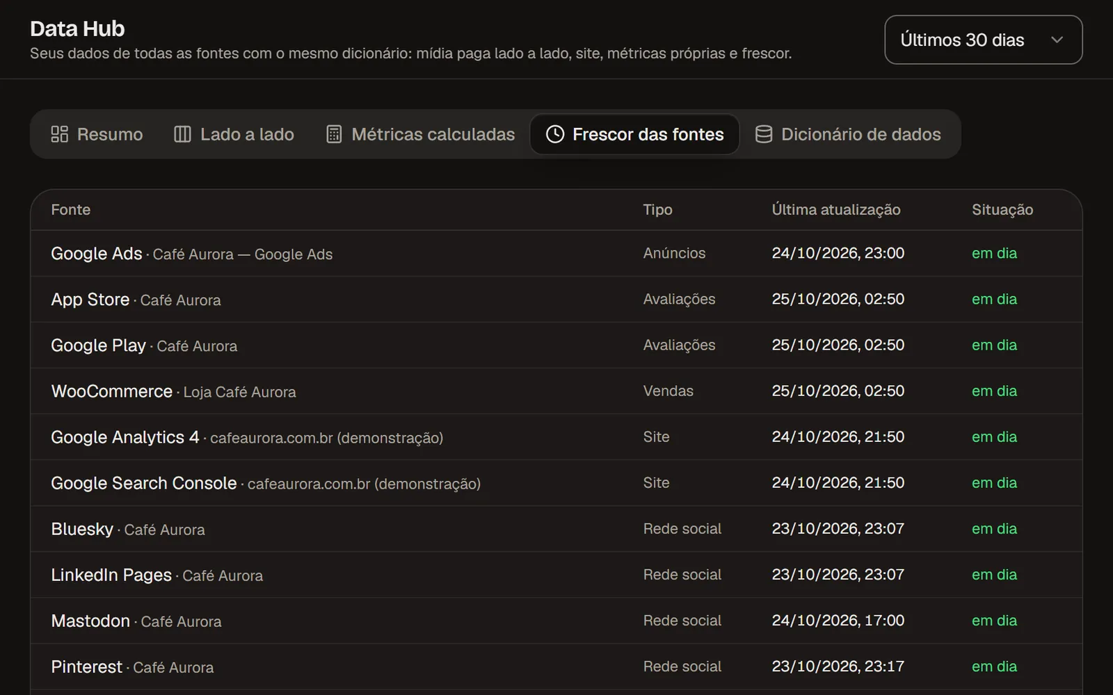
Task: Click em dia status for Pinterest
Action: point(994,666)
